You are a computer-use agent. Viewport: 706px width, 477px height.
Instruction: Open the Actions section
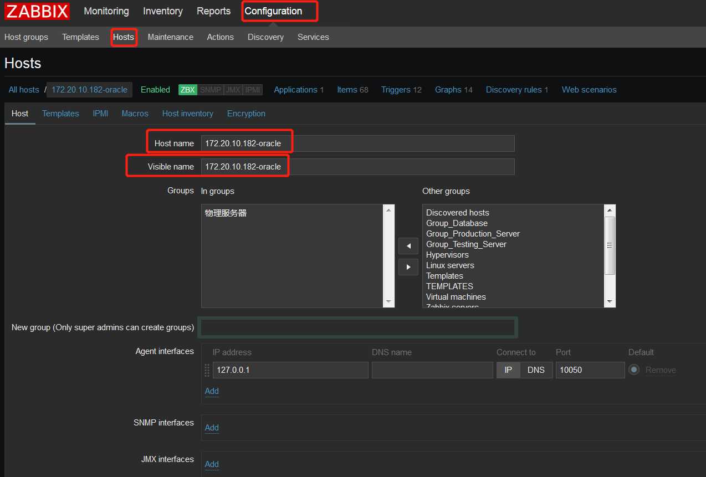(220, 37)
